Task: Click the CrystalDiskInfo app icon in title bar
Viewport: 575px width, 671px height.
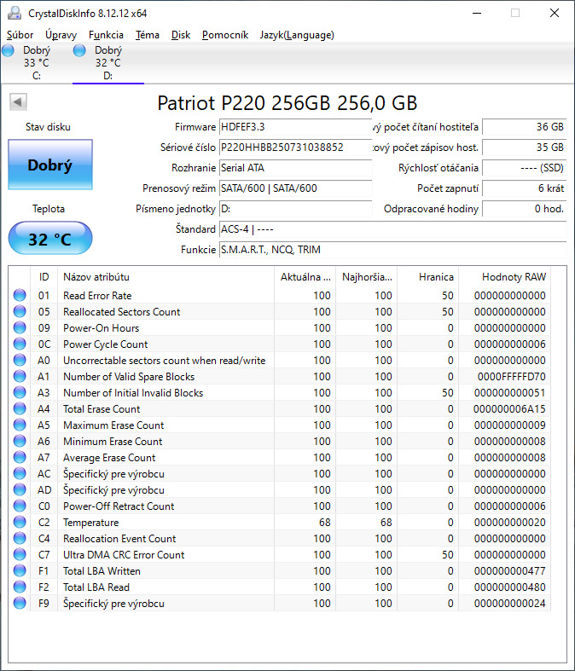Action: coord(15,13)
